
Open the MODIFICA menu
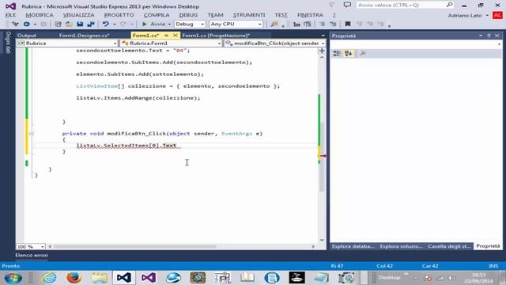click(40, 15)
